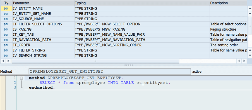Click the importing icon for IS_PAGING row
This screenshot has height=110, width=252.
click(6, 30)
